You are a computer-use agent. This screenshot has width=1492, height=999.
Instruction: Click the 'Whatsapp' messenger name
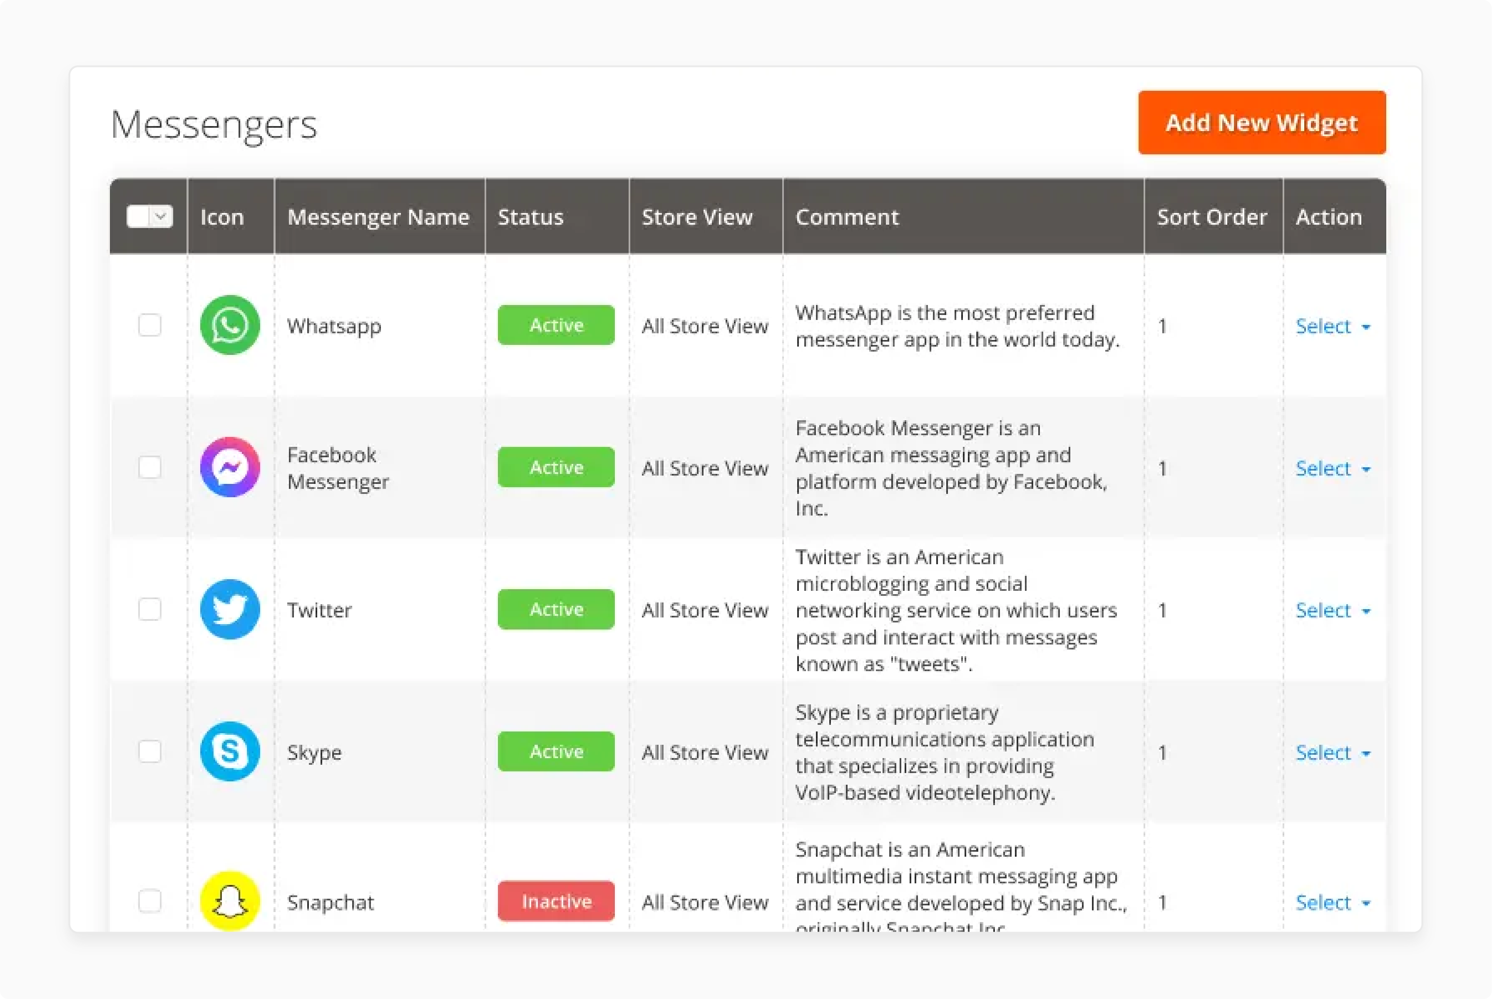pyautogui.click(x=334, y=326)
